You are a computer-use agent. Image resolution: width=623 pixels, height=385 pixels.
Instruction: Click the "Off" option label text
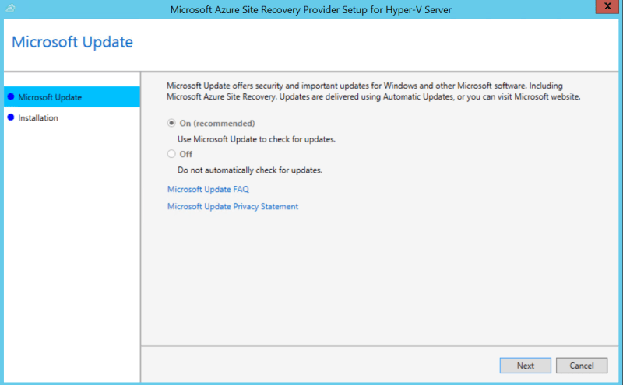pyautogui.click(x=186, y=154)
